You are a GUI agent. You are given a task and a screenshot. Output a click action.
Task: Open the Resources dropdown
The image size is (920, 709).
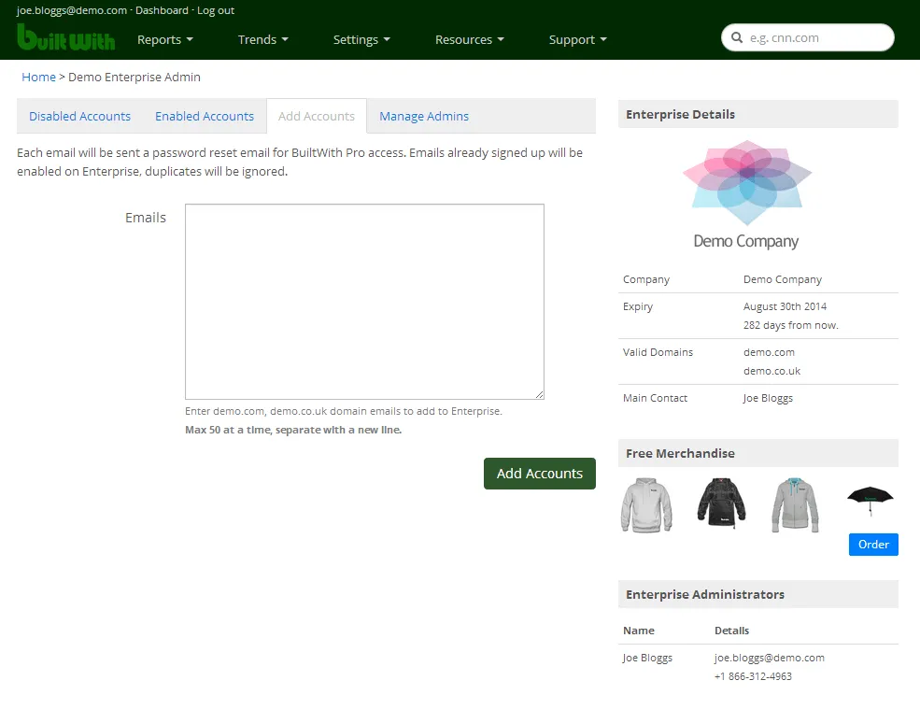[x=469, y=39]
